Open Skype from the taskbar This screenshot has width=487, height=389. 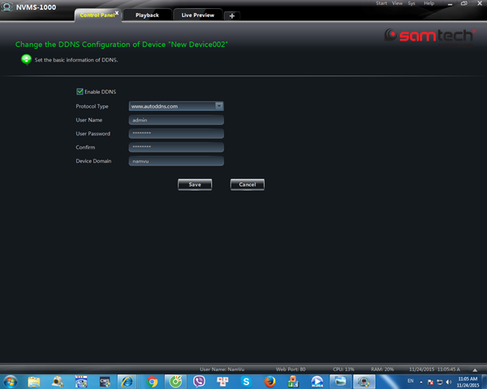(x=246, y=382)
